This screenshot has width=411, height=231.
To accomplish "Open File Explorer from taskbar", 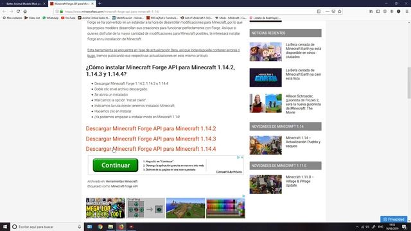I will click(x=110, y=227).
